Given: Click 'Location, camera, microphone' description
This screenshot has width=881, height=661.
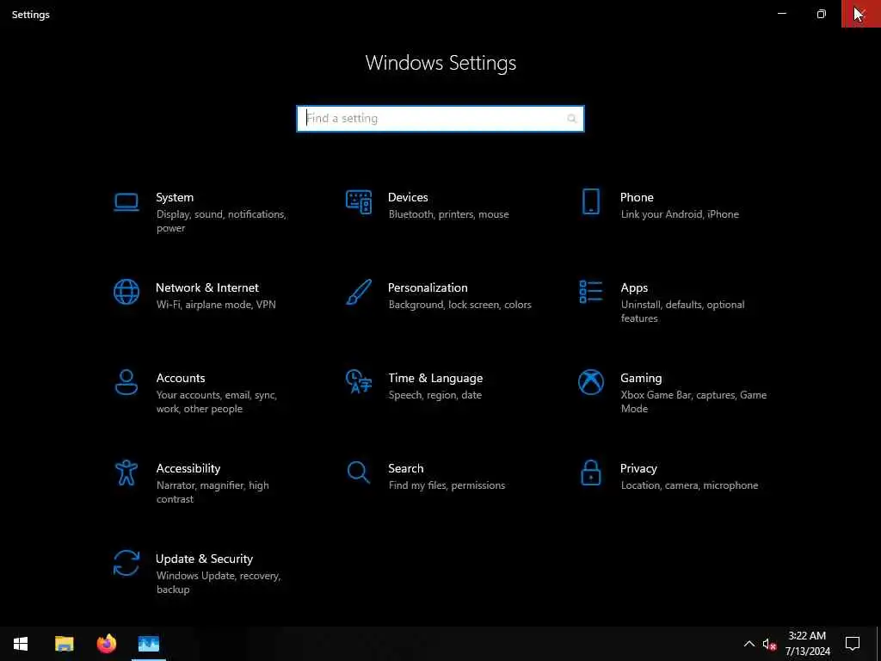Looking at the screenshot, I should (x=689, y=485).
